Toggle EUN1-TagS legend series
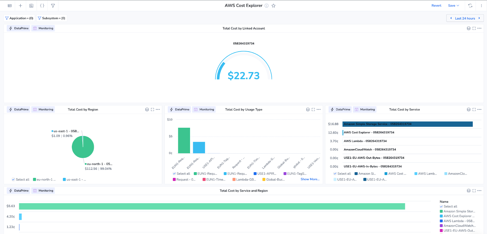Screen dimensions: 487x234 295,174
